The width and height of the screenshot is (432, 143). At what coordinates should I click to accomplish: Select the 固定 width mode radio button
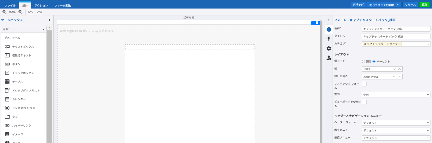pyautogui.click(x=363, y=62)
